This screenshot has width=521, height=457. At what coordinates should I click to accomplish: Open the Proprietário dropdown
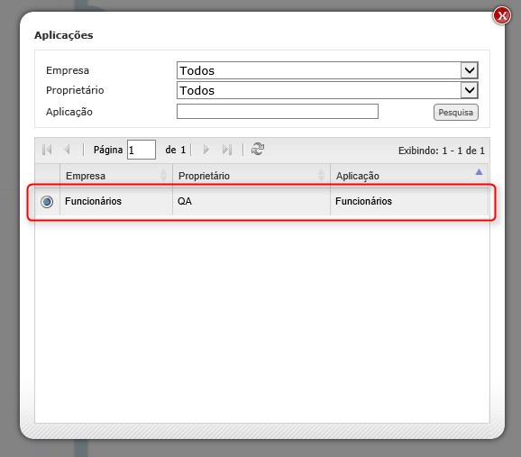(x=327, y=90)
